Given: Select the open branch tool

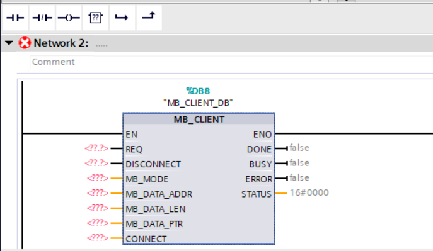Looking at the screenshot, I should (122, 18).
